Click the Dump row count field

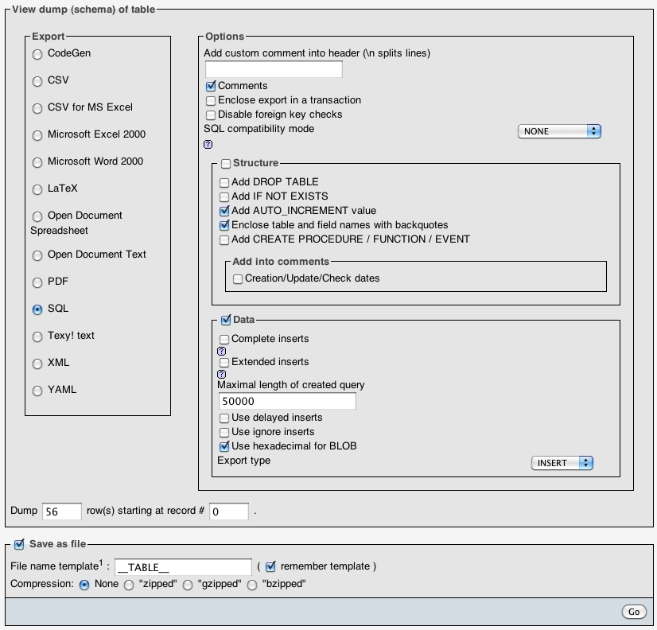tap(62, 511)
